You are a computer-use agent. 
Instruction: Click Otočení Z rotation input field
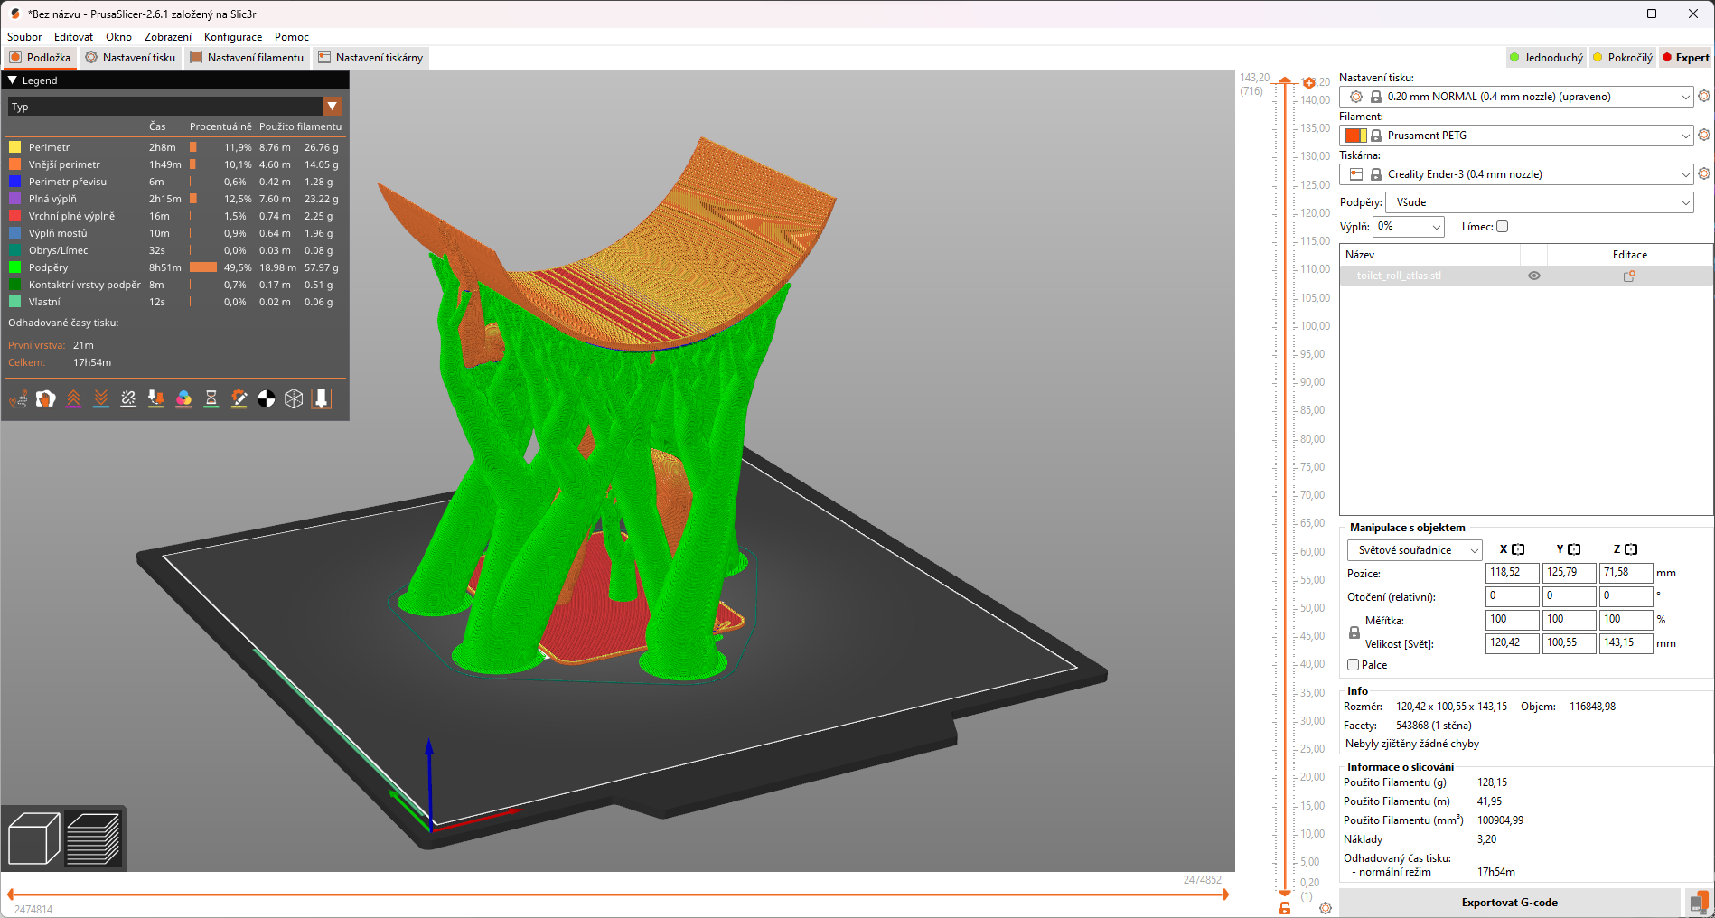pos(1626,596)
